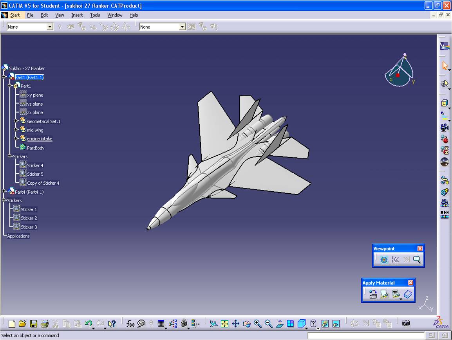Click the Lock padlock icon in bottom toolbar
This screenshot has width=452, height=340.
(x=184, y=323)
